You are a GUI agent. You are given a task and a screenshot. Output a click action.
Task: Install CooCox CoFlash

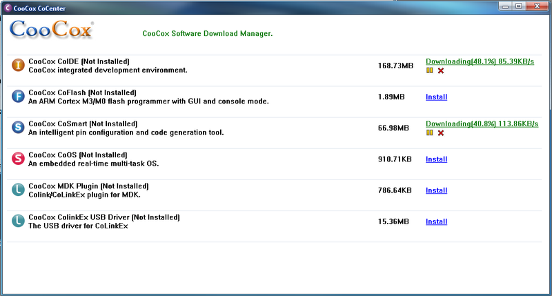point(436,97)
